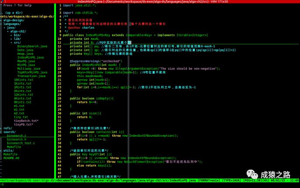Open Date.java from the tree

click(x=25, y=50)
